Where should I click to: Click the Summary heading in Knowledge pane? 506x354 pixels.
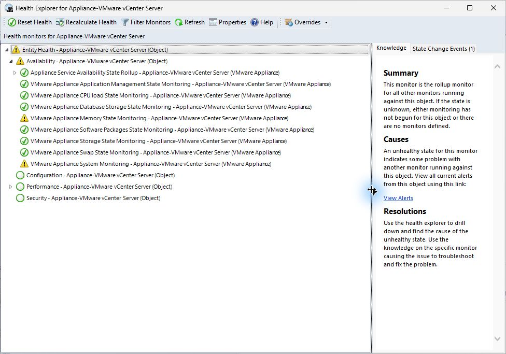pos(401,73)
